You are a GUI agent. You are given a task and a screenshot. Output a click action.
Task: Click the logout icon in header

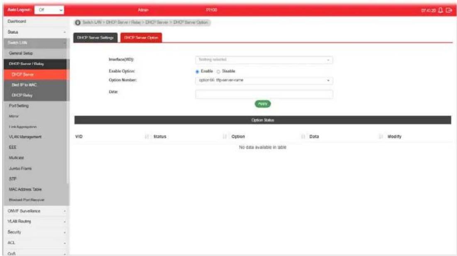click(x=449, y=10)
